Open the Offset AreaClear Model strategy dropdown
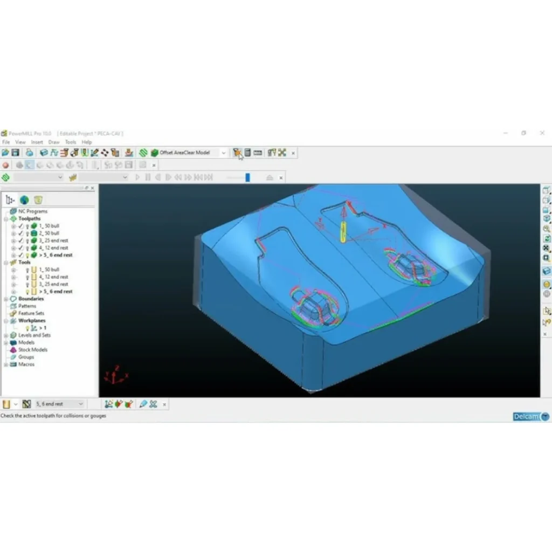 (223, 153)
